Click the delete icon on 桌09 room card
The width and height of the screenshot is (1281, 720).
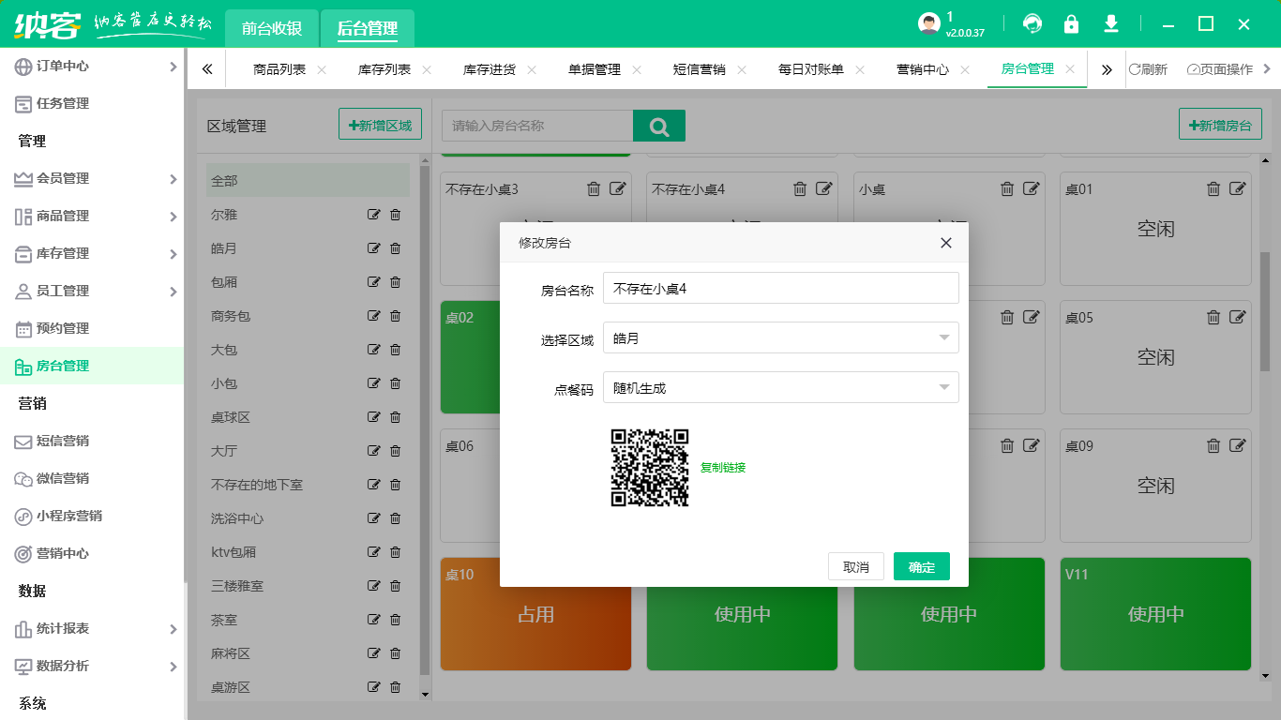[1213, 445]
